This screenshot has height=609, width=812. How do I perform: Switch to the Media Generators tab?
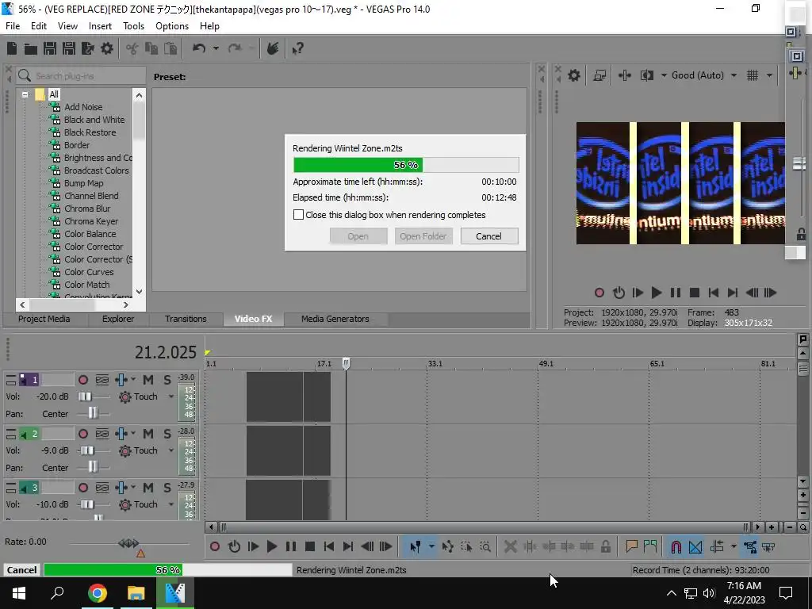[335, 319]
